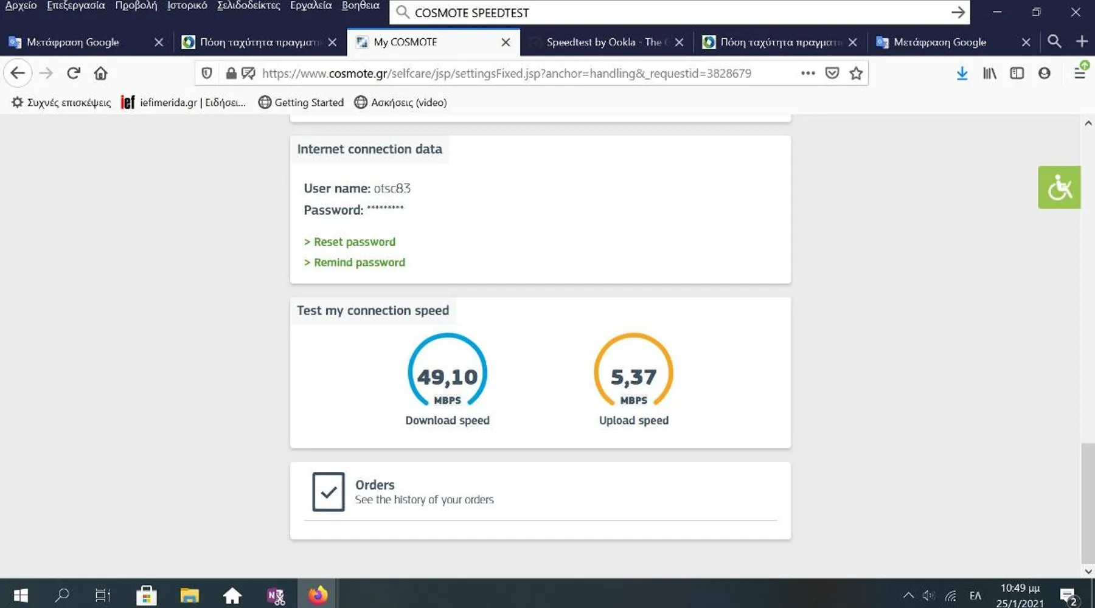1095x608 pixels.
Task: Open the Firefox downloads panel
Action: click(962, 74)
